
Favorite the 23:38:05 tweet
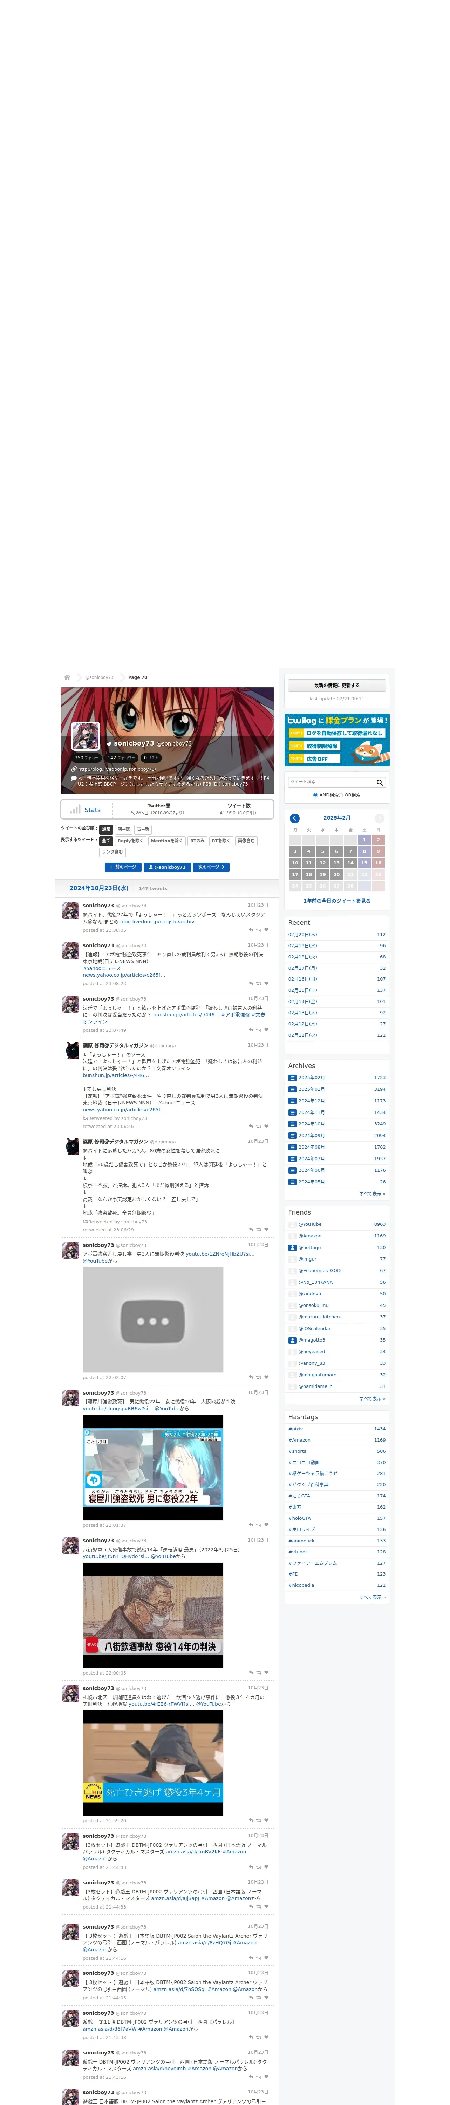(x=266, y=930)
